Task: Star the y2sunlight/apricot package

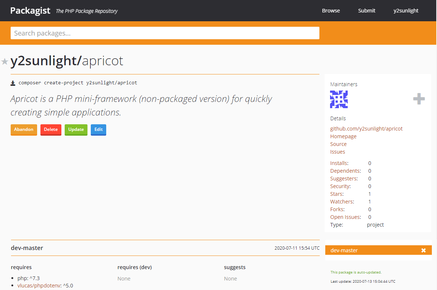Action: coord(5,62)
